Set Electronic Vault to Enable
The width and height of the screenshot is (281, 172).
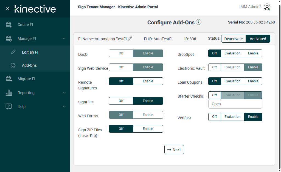point(253,67)
